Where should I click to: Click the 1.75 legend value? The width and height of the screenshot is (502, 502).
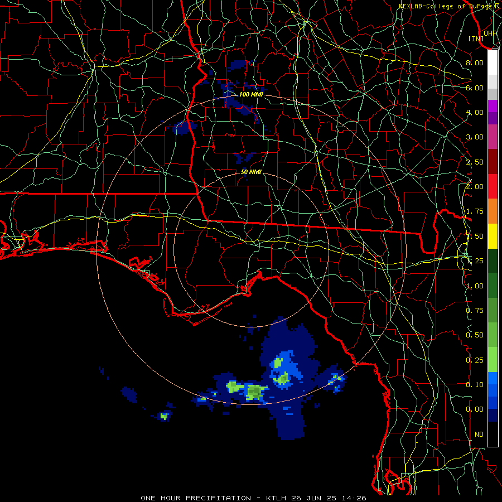click(475, 211)
